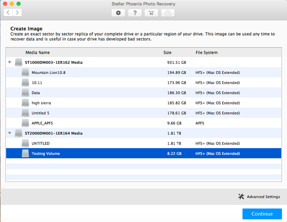The width and height of the screenshot is (287, 222).
Task: Click the user account icon
Action: [x=168, y=13]
